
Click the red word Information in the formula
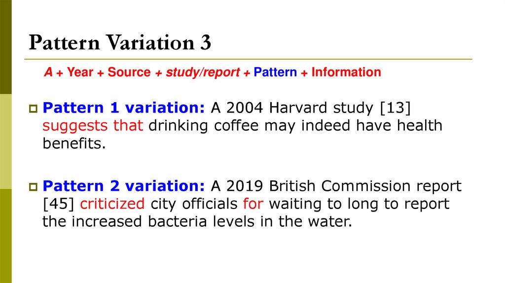point(346,72)
